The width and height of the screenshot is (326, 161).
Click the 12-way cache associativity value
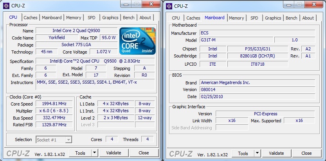click(x=145, y=118)
